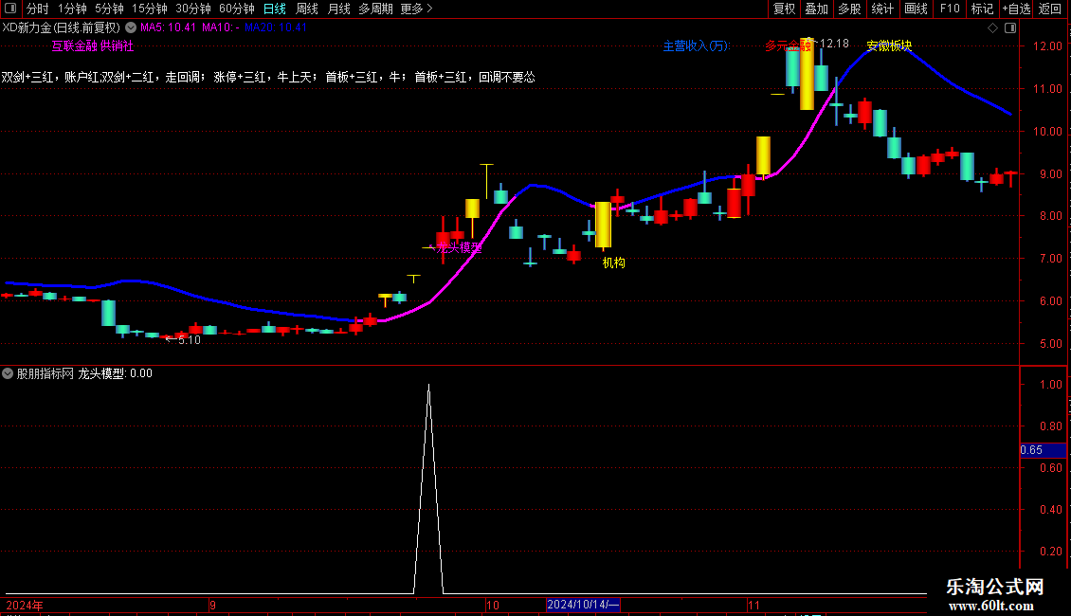Select the 60分钟 period tab
Screen dimensions: 1071x616
pos(237,9)
